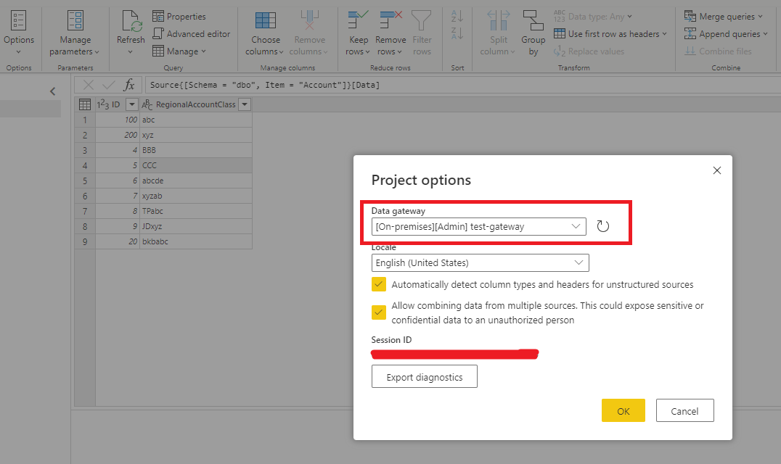Select cell containing TPabc
The height and width of the screenshot is (464, 781).
[x=196, y=212]
